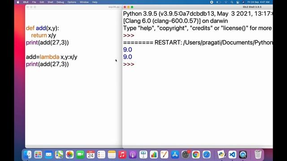Open Podcasts from the dock
This screenshot has width=287, height=161.
pyautogui.click(x=133, y=155)
